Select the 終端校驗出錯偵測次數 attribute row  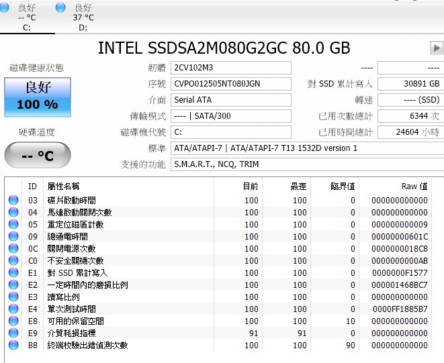point(218,345)
